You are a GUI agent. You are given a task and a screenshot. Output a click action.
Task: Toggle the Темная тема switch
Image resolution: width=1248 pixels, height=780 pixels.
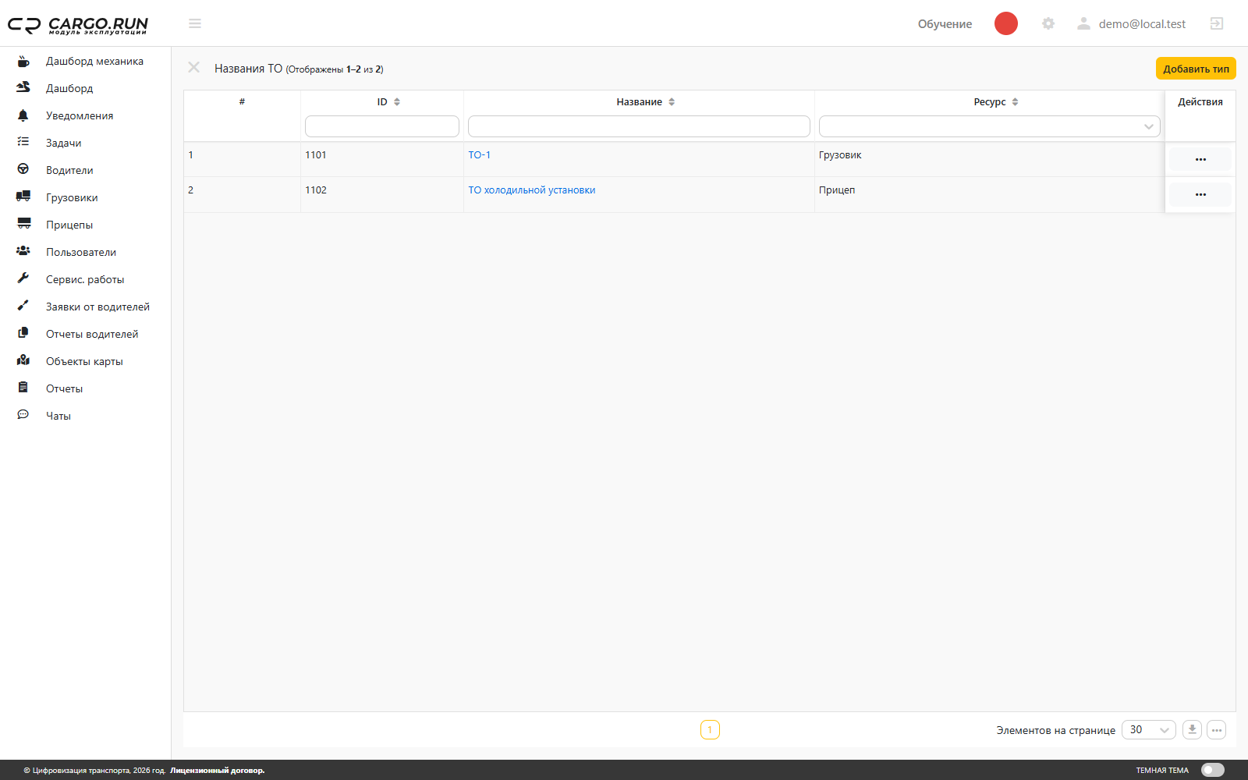coord(1213,770)
